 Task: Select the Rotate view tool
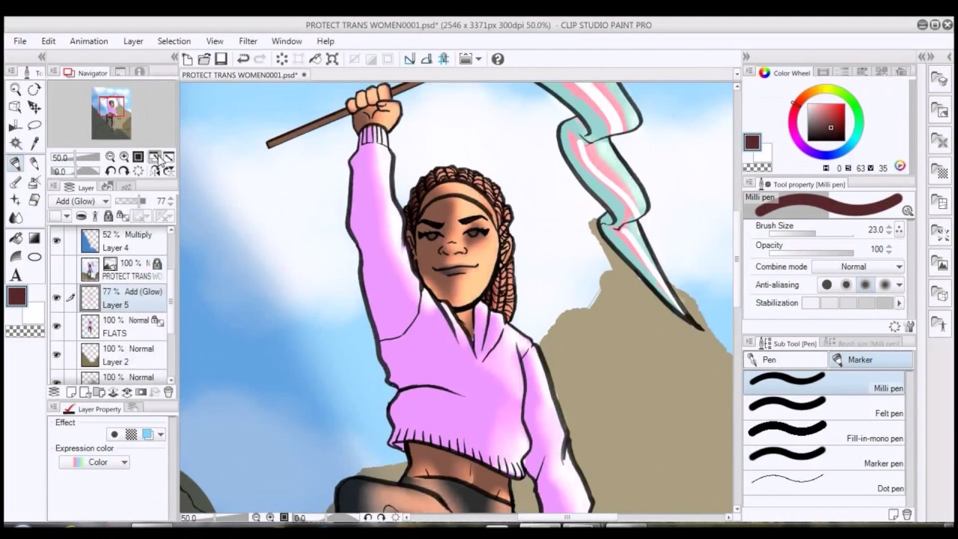tap(34, 89)
